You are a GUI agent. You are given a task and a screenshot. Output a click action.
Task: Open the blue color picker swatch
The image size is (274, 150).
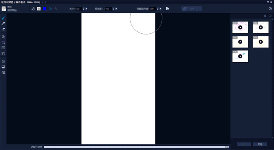point(45,9)
